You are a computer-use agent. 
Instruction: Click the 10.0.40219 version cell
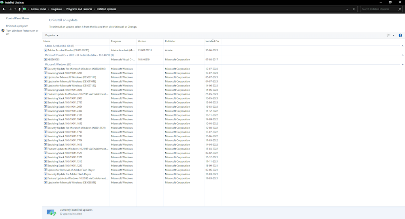point(144,60)
